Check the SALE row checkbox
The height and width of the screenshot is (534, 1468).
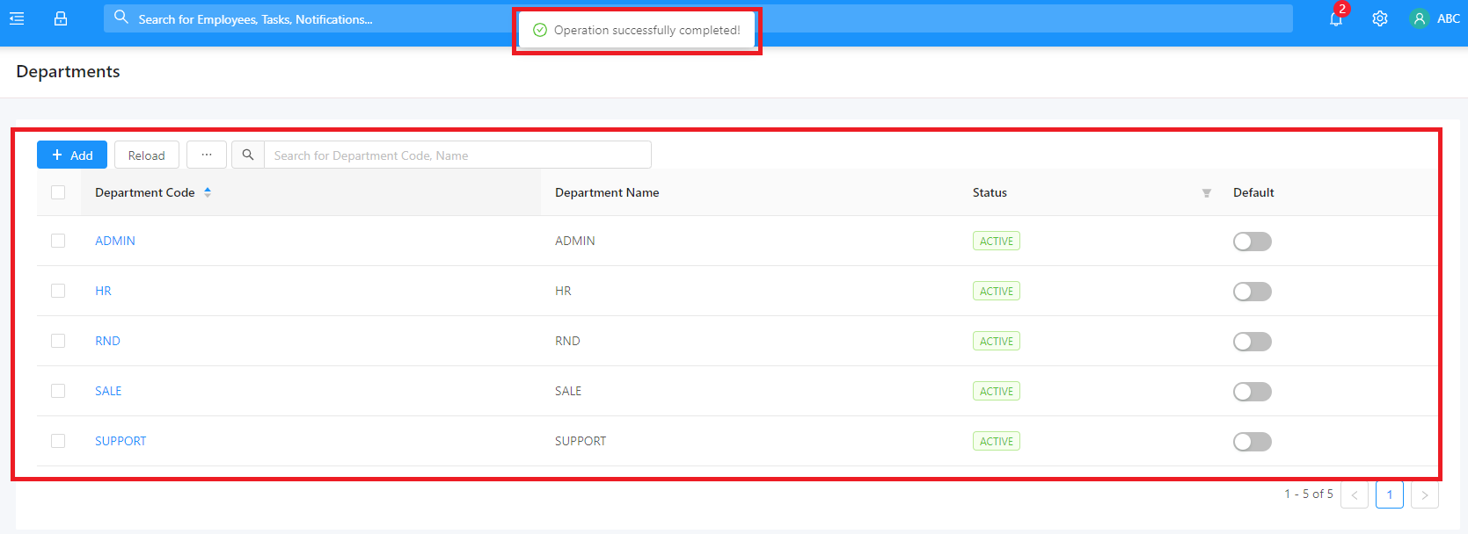point(58,391)
